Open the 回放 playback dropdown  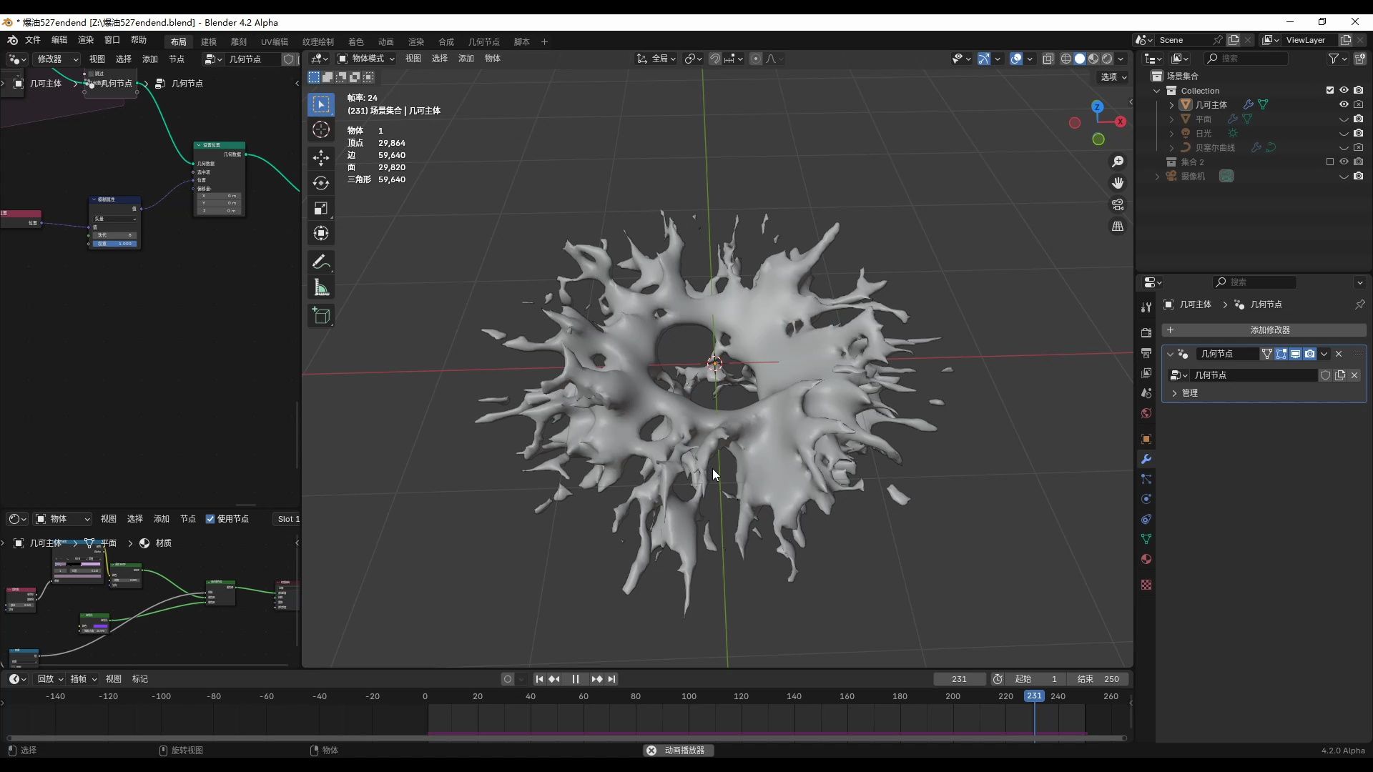pos(50,679)
